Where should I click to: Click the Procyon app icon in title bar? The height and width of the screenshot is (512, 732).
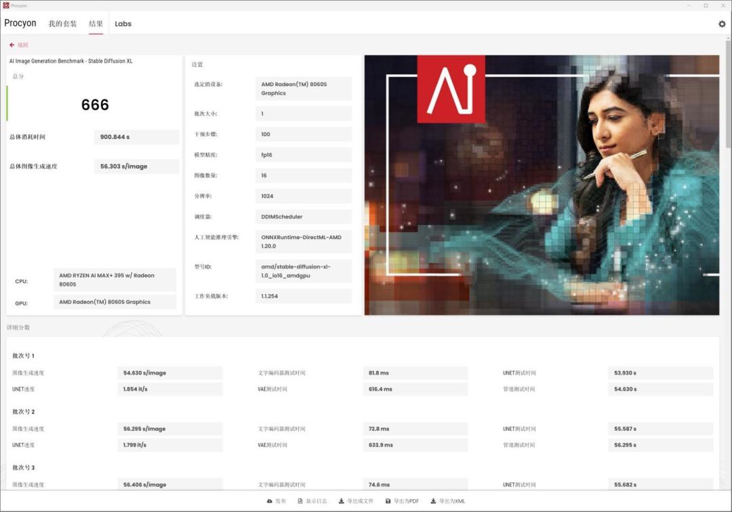(x=5, y=5)
